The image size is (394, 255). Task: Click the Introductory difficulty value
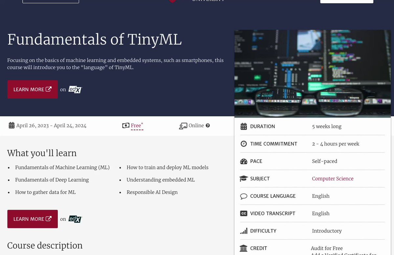point(327,231)
